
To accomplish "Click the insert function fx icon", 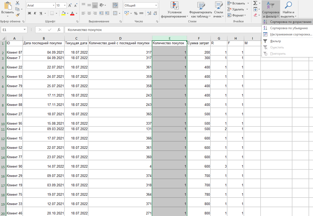I will (59, 30).
